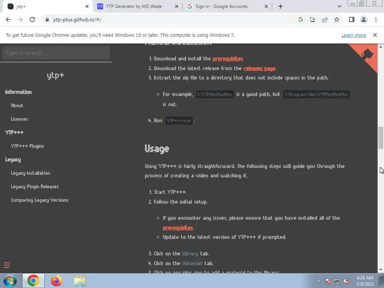Open the Legacy Installation sidebar page

[x=30, y=173]
